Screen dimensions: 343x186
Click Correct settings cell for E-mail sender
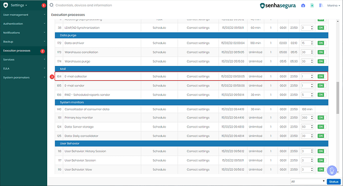point(198,86)
